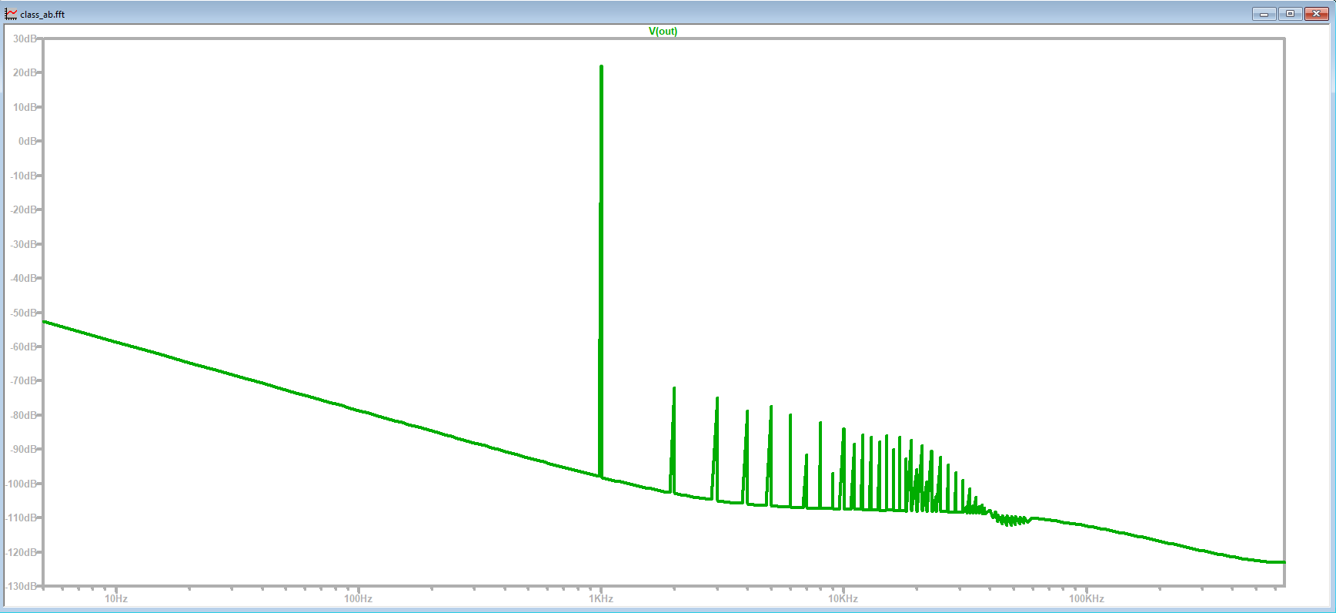Click the -120dB axis label
This screenshot has height=613, width=1336.
[x=21, y=553]
